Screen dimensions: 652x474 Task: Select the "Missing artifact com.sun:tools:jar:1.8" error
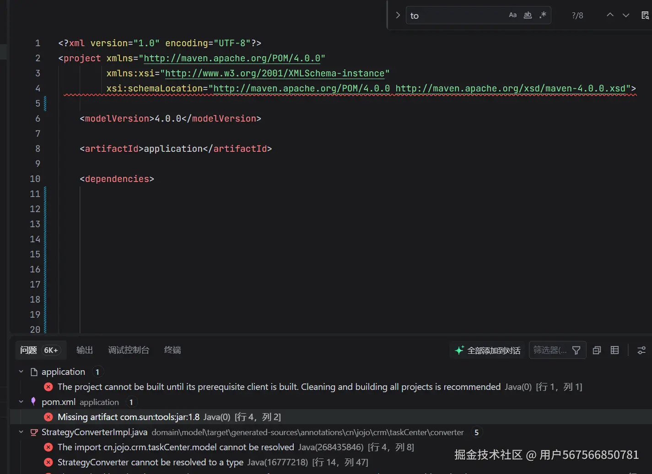331,417
